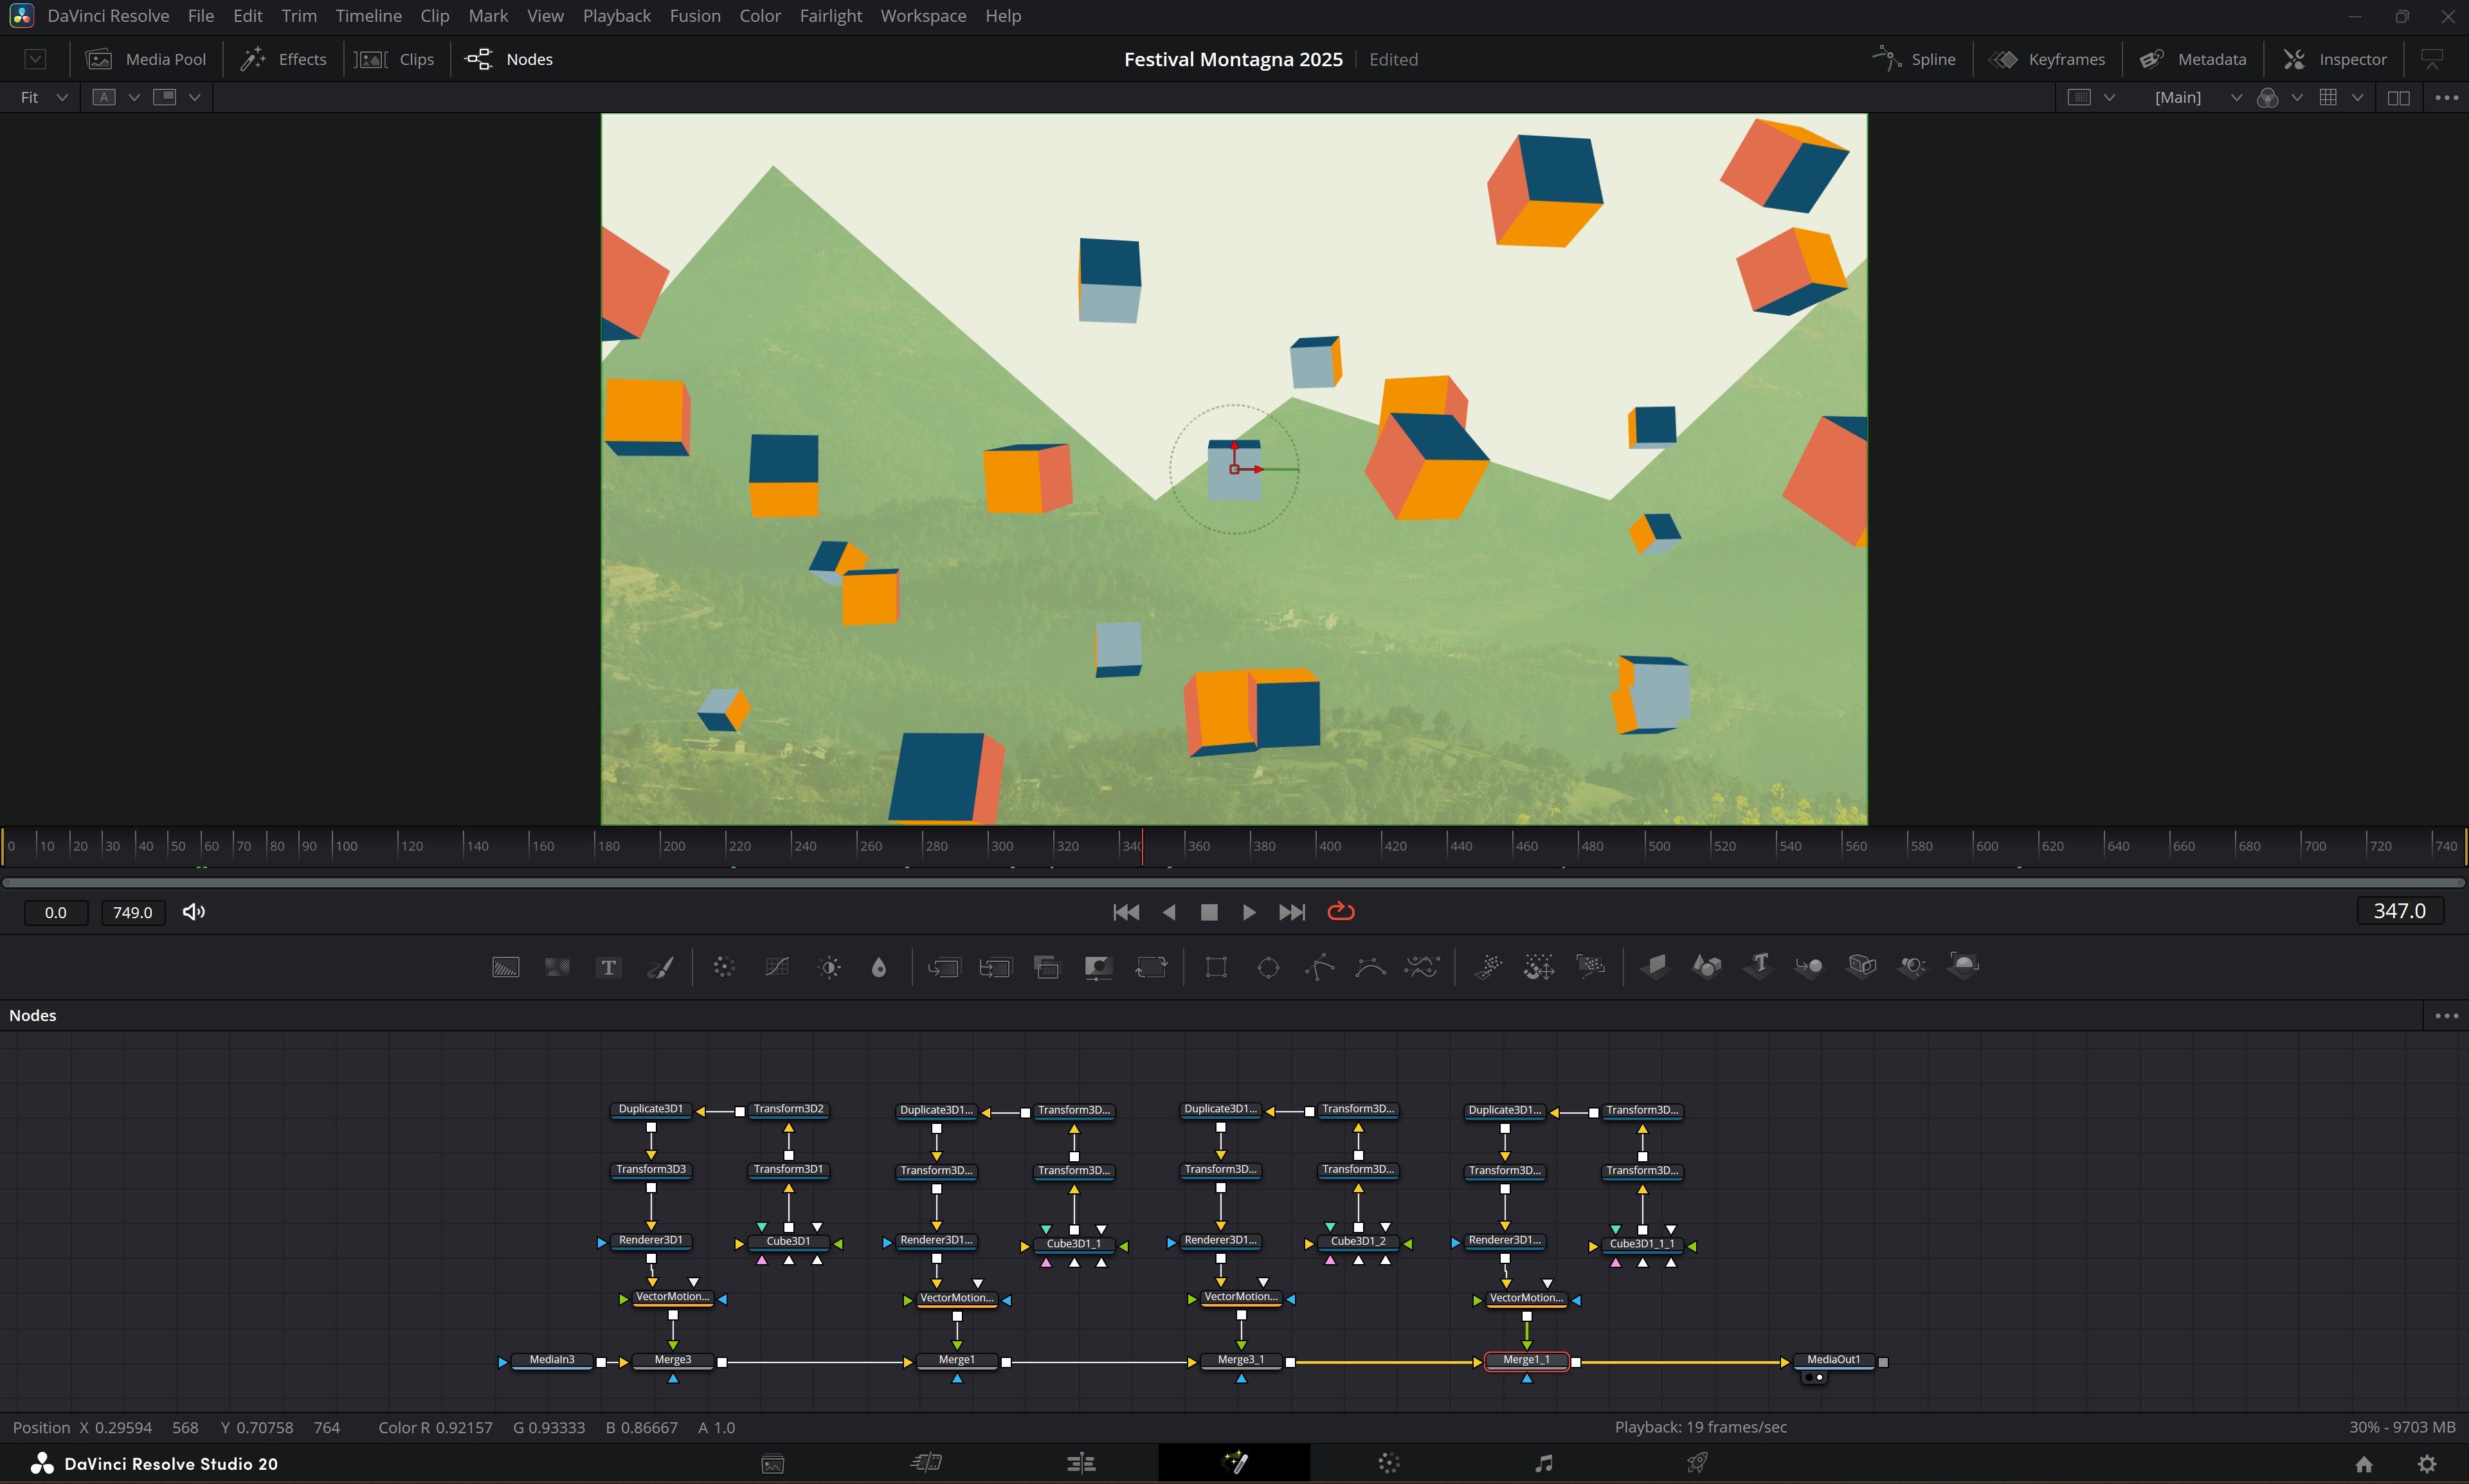Add a Text+ node from toolbar
Screen dimensions: 2469x1484
[x=608, y=967]
